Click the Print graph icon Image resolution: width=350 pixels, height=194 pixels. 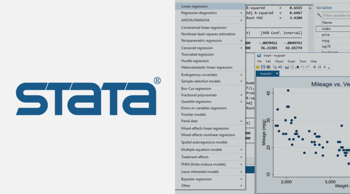(268, 67)
